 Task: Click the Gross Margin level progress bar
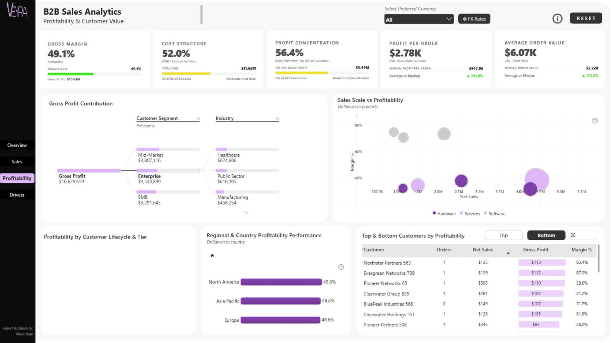(95, 74)
